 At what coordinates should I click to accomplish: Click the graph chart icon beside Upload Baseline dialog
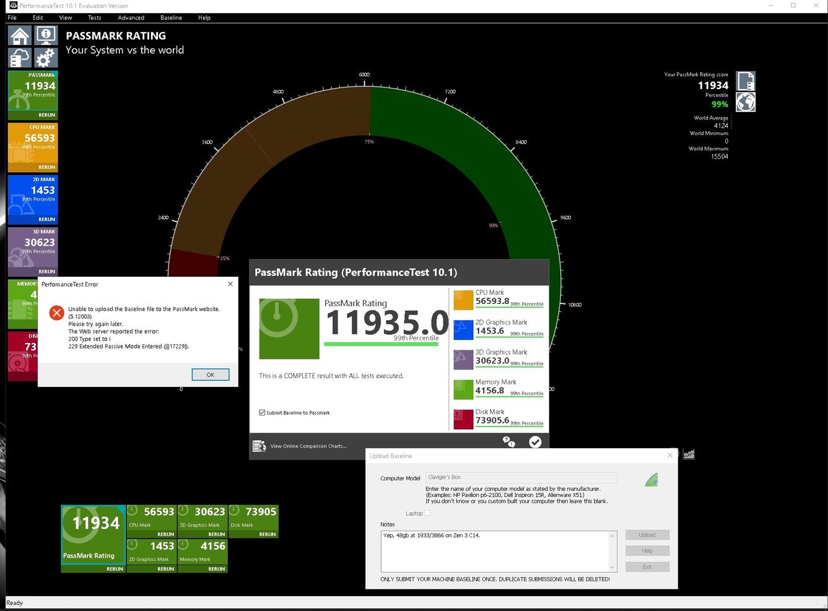689,454
